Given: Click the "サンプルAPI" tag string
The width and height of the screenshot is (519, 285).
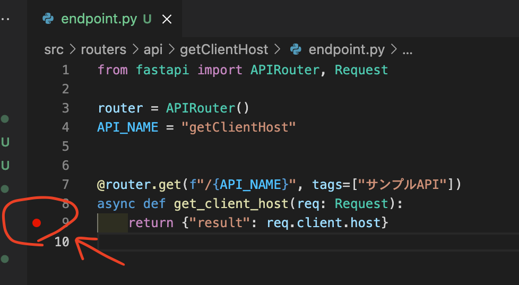Looking at the screenshot, I should point(402,184).
